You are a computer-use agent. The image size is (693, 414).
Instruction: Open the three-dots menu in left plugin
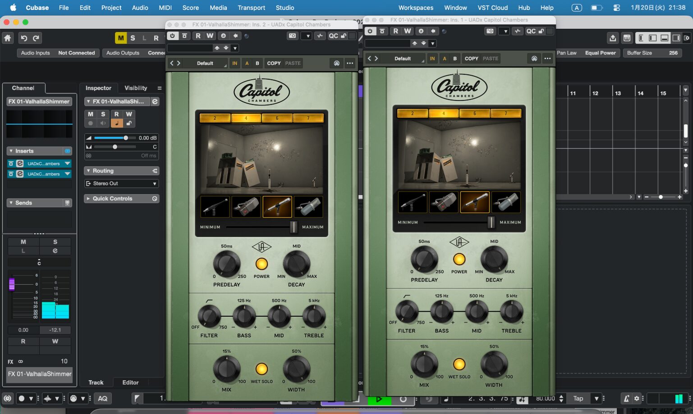coord(350,64)
